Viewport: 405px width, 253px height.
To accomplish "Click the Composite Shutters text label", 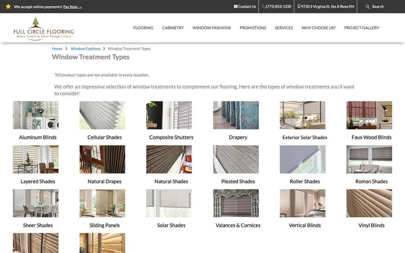I will pyautogui.click(x=171, y=137).
